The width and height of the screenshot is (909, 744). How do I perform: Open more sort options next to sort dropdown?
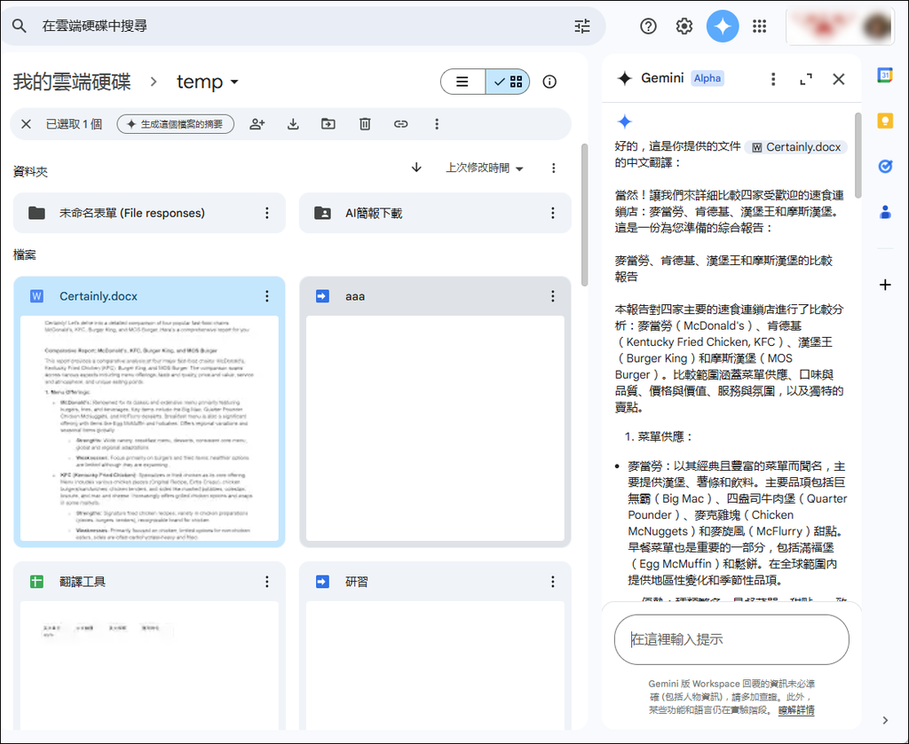[554, 168]
